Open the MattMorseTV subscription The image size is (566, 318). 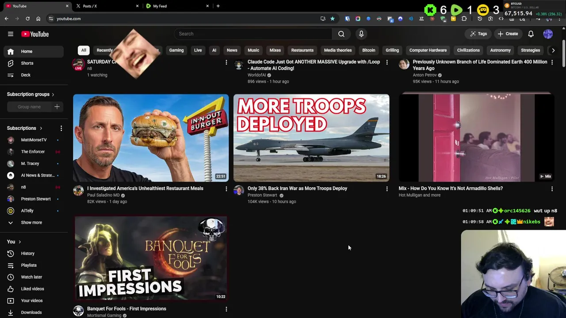[x=33, y=140]
